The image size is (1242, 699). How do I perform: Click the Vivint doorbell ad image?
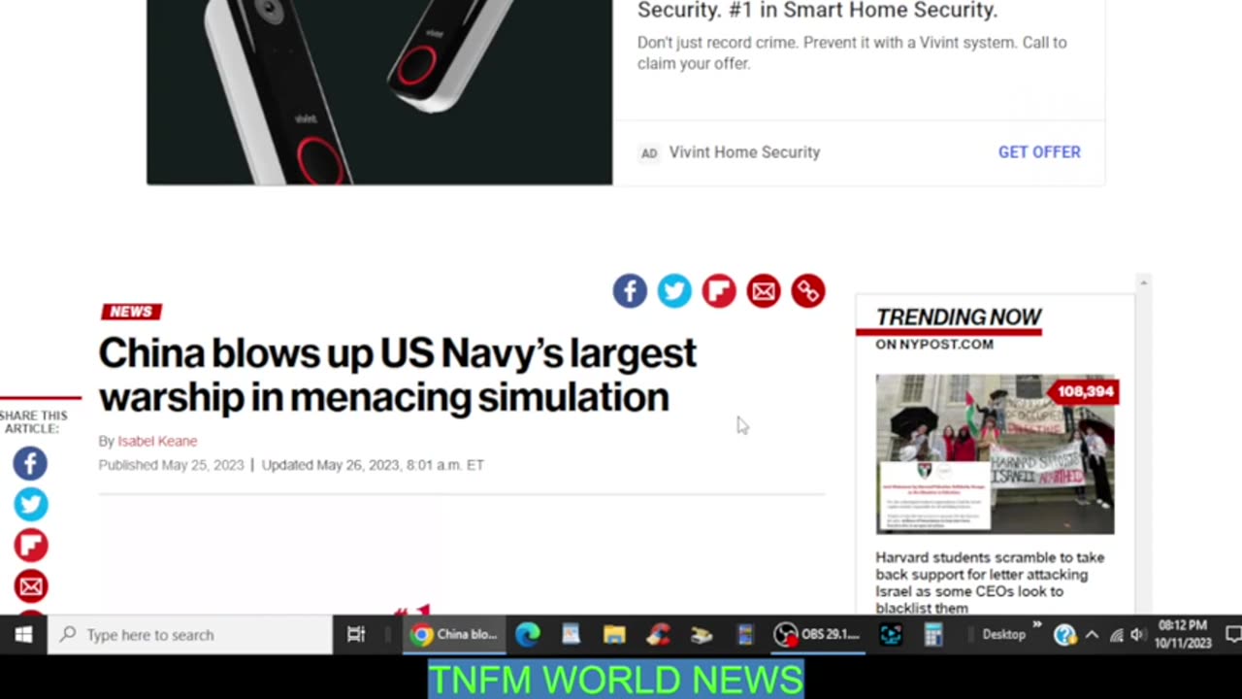coord(379,92)
